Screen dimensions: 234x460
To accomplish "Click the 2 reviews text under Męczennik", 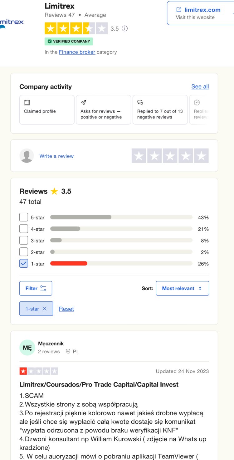I will click(49, 351).
